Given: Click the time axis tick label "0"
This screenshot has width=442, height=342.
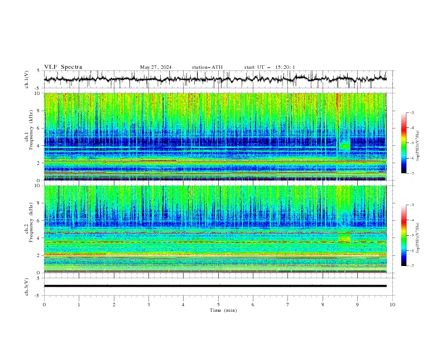Looking at the screenshot, I should tap(44, 305).
